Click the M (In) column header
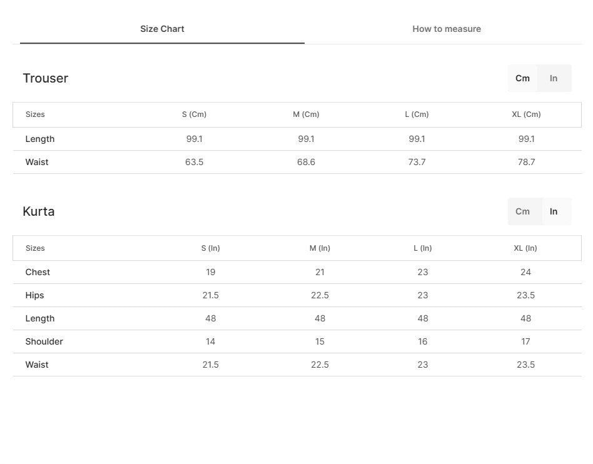The height and width of the screenshot is (464, 593). tap(320, 248)
